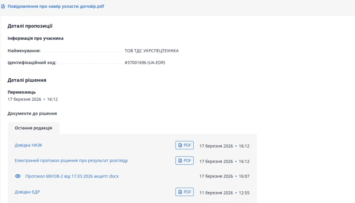Download PDF of the Електроний протокол рішення
The width and height of the screenshot is (355, 203).
click(x=185, y=161)
